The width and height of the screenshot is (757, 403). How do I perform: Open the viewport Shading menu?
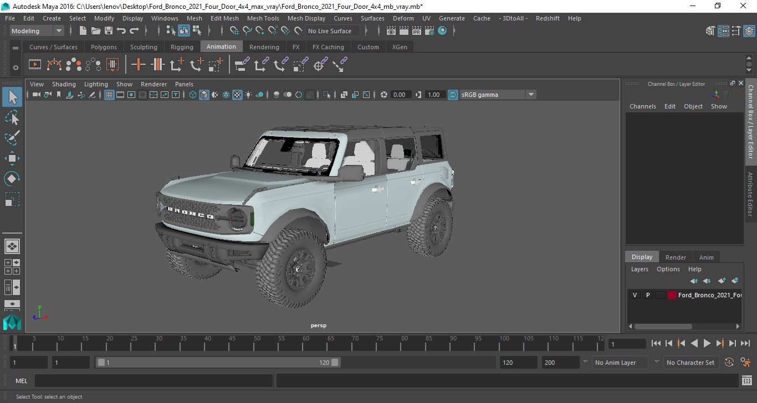(64, 84)
